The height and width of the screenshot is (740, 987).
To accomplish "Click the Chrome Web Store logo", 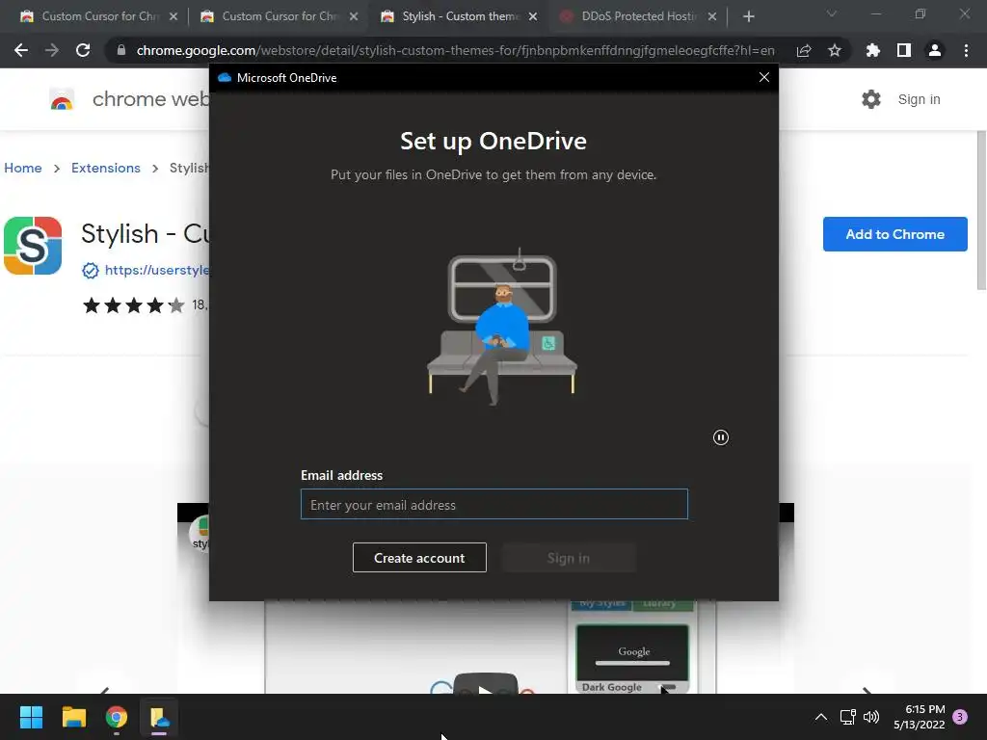I will [x=62, y=99].
